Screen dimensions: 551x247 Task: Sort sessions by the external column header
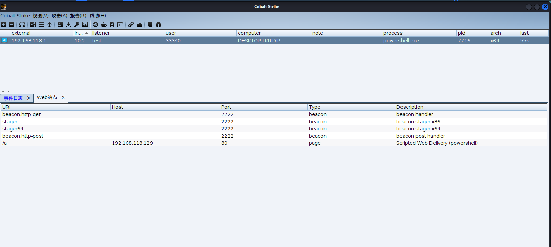click(x=42, y=33)
